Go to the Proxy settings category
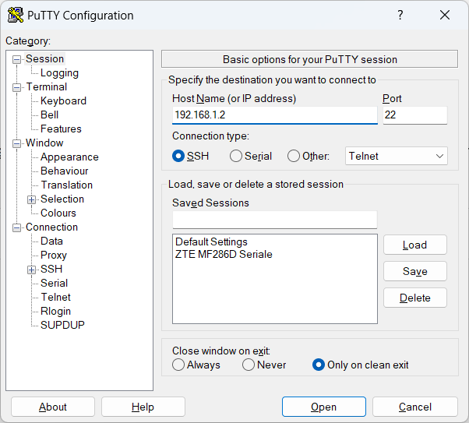The image size is (469, 423). coord(54,255)
